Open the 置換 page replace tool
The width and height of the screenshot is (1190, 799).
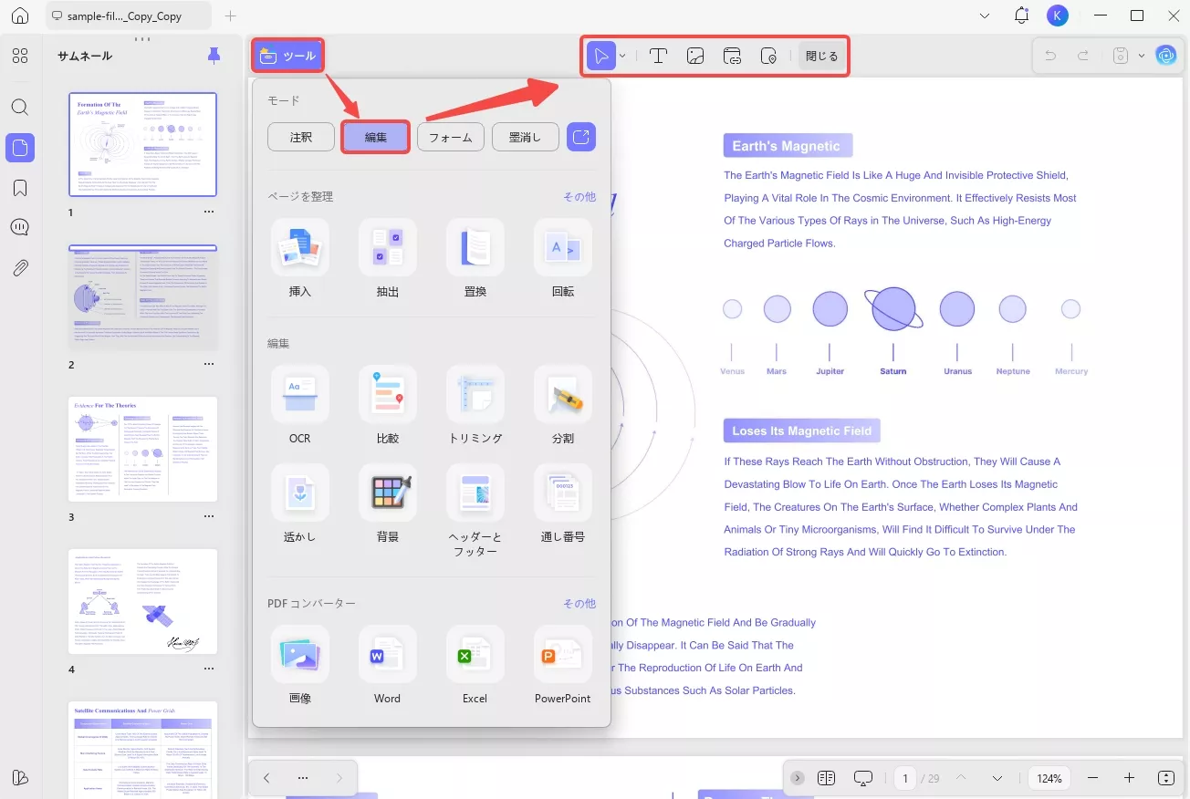475,257
